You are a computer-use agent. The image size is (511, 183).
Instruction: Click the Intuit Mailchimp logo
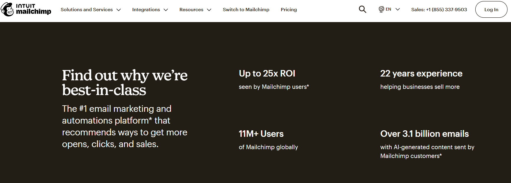pos(26,9)
